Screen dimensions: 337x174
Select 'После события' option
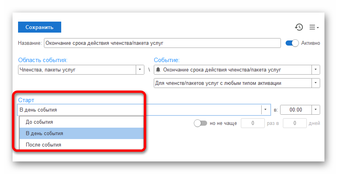click(82, 145)
